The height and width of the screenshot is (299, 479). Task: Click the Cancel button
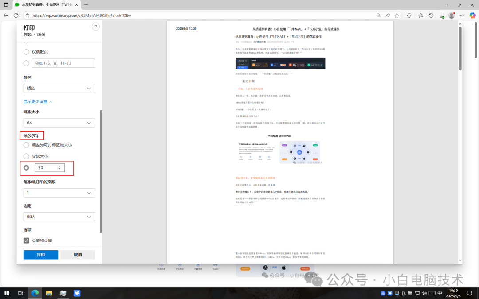(78, 255)
